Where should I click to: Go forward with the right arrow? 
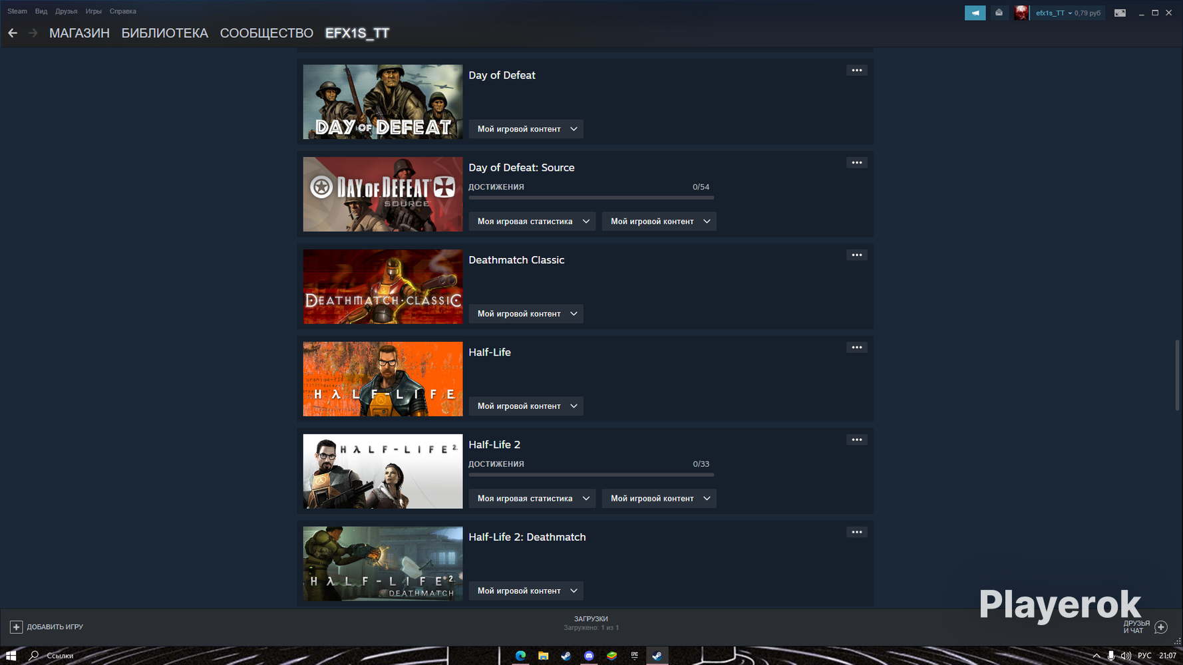(33, 33)
